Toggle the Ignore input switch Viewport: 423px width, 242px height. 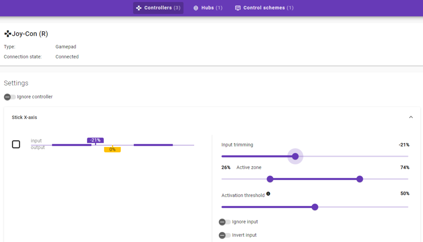click(224, 222)
